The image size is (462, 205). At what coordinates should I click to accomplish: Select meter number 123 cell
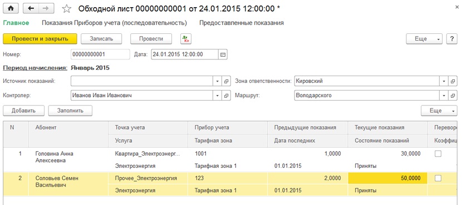(228, 178)
